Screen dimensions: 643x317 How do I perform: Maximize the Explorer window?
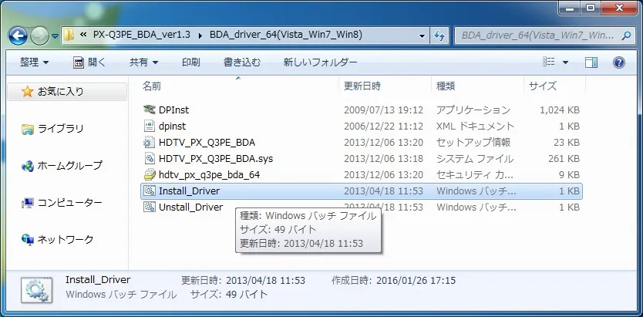[x=590, y=8]
